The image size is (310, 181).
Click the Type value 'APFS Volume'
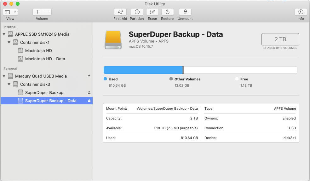click(x=285, y=108)
